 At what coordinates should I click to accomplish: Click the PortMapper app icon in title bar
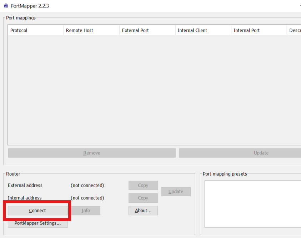pos(6,6)
